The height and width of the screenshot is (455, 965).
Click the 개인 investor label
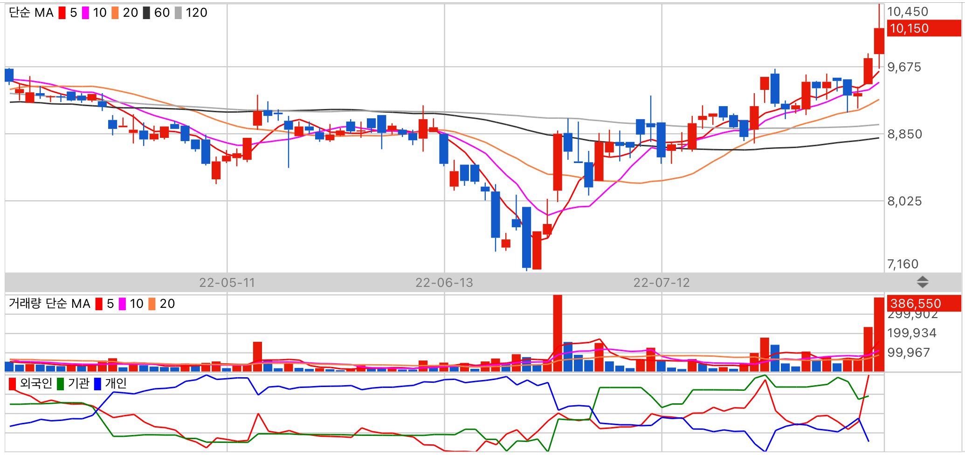point(116,383)
